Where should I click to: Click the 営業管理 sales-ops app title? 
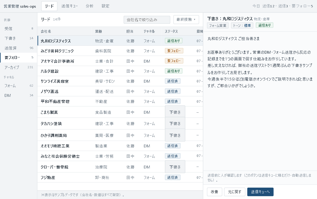(x=20, y=6)
